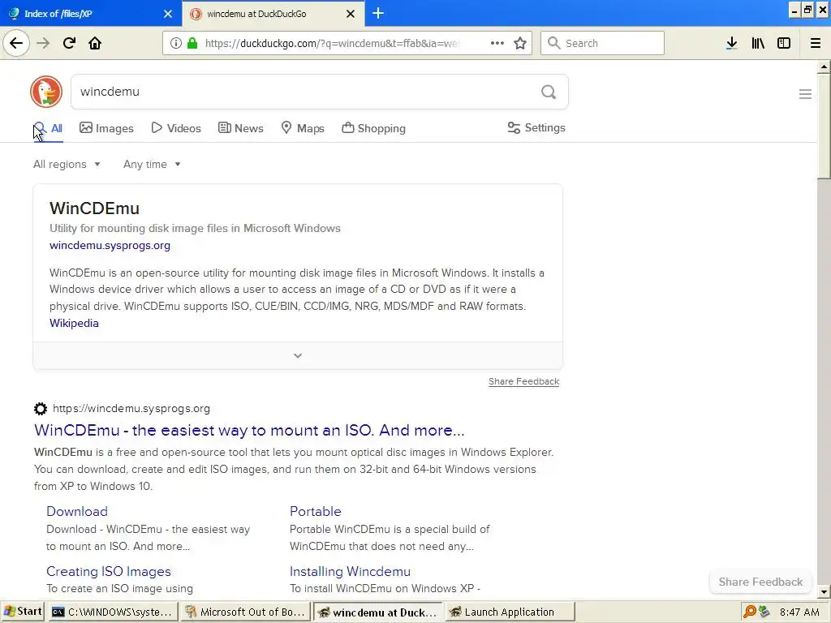This screenshot has width=831, height=623.
Task: Click the DuckDuckGo wincdemu query field
Action: [x=308, y=92]
